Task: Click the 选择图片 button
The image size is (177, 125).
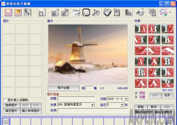Action: point(11,105)
